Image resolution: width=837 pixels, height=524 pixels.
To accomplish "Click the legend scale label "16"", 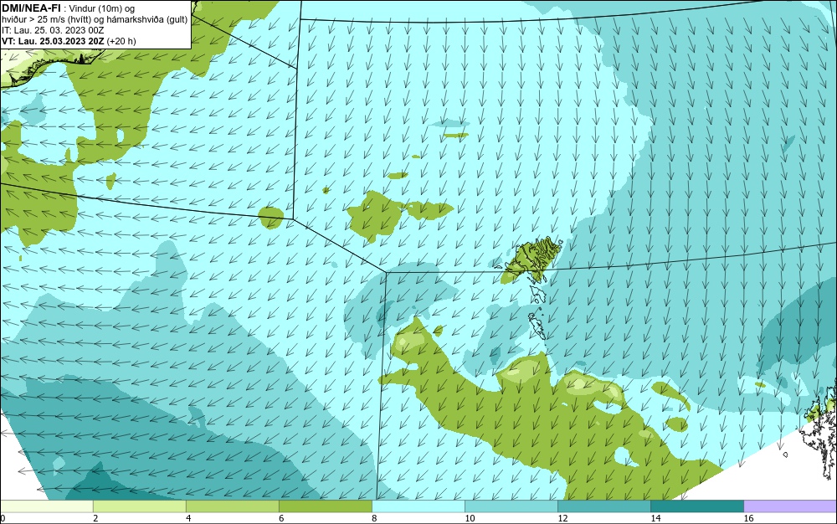I will tap(748, 518).
